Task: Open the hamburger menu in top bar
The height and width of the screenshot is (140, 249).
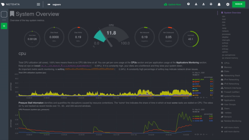Action: click(38, 4)
